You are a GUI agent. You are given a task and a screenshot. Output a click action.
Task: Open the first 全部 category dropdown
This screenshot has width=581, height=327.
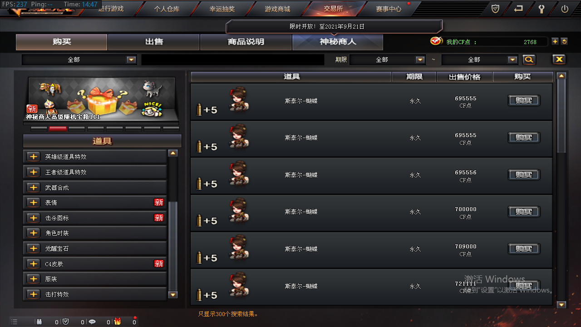click(x=79, y=59)
